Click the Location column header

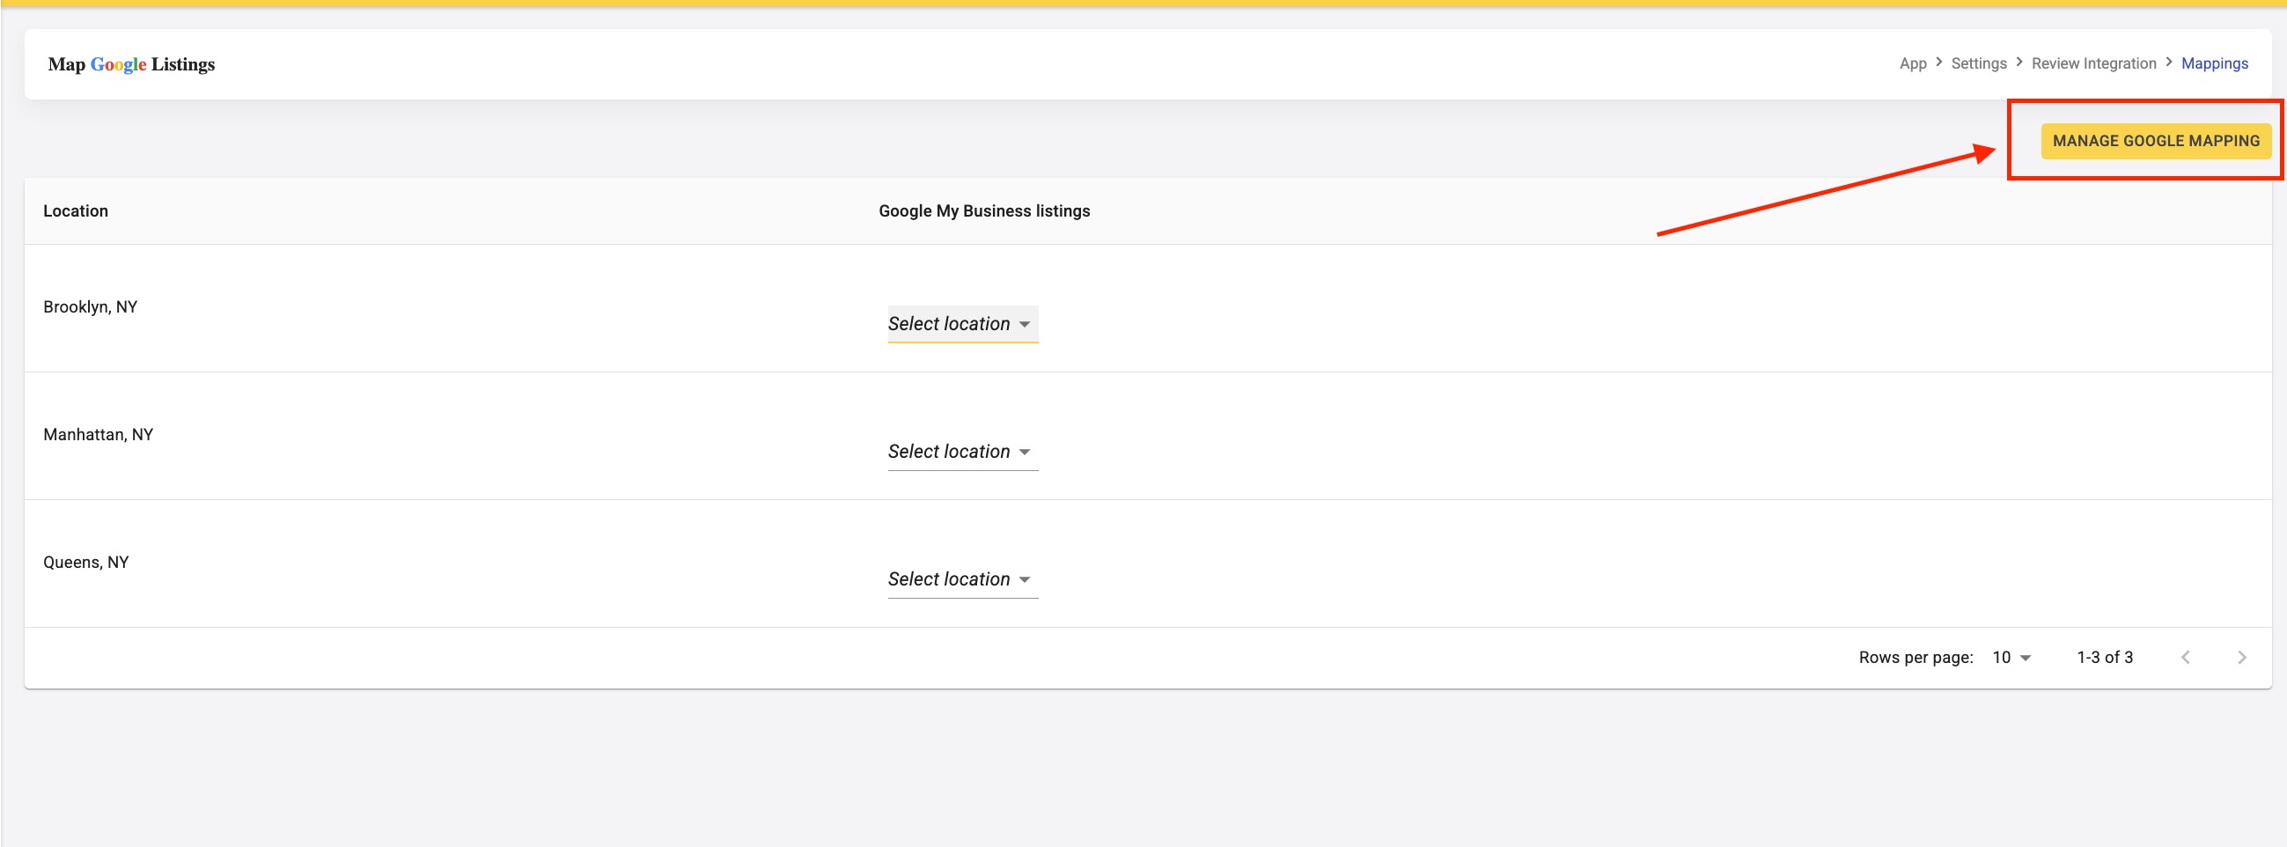[76, 211]
